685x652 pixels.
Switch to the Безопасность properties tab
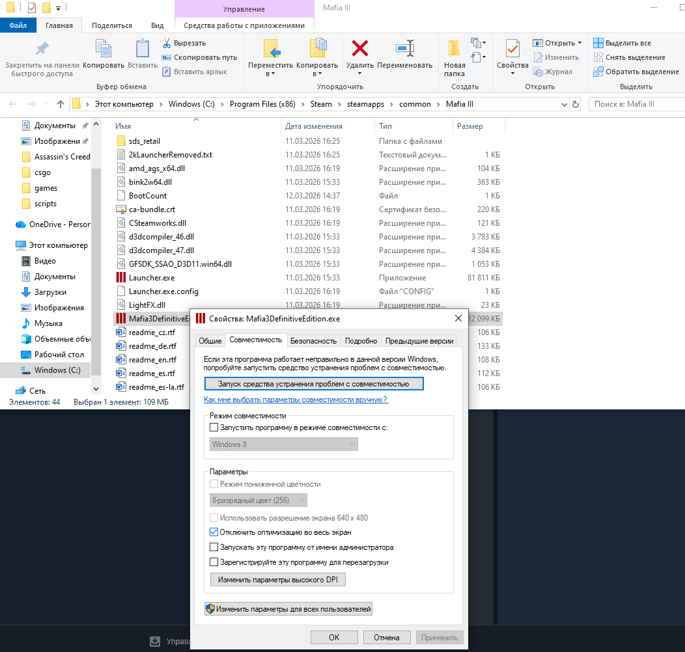point(313,340)
